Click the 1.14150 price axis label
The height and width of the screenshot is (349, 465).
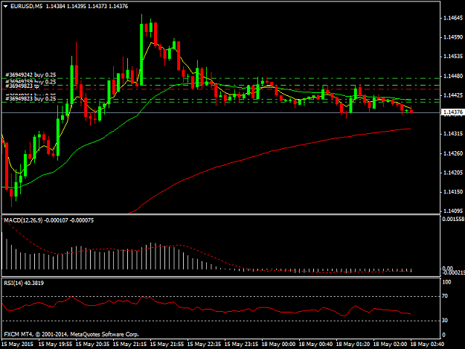pos(453,192)
